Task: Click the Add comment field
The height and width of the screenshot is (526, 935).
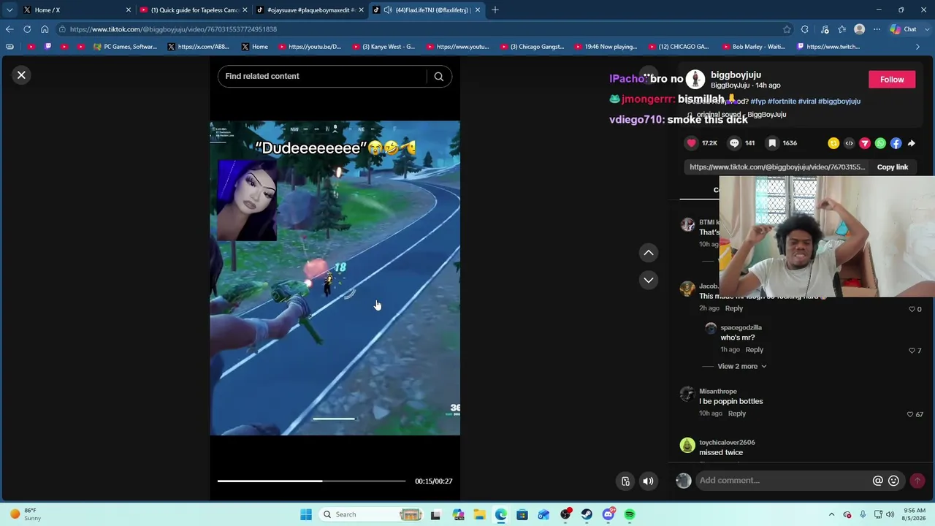Action: (782, 480)
